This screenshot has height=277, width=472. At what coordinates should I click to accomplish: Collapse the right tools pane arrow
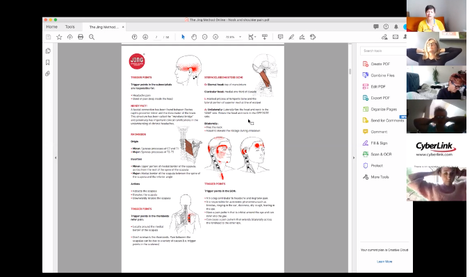354,158
